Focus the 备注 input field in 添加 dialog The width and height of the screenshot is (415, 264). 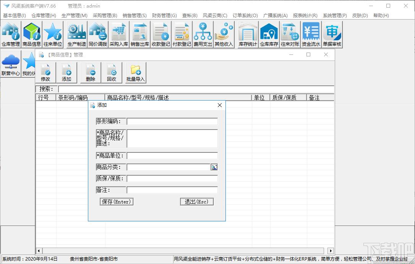tap(172, 190)
